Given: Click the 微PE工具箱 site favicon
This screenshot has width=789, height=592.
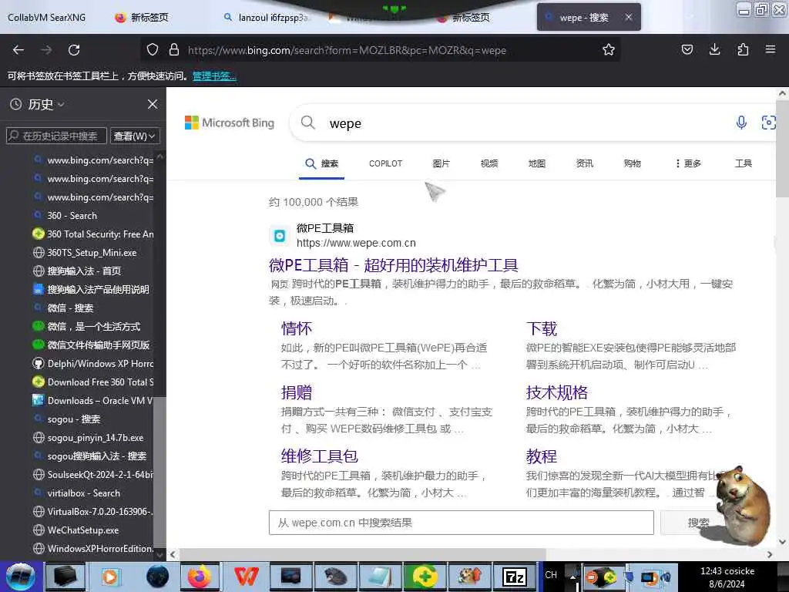Looking at the screenshot, I should [x=280, y=235].
